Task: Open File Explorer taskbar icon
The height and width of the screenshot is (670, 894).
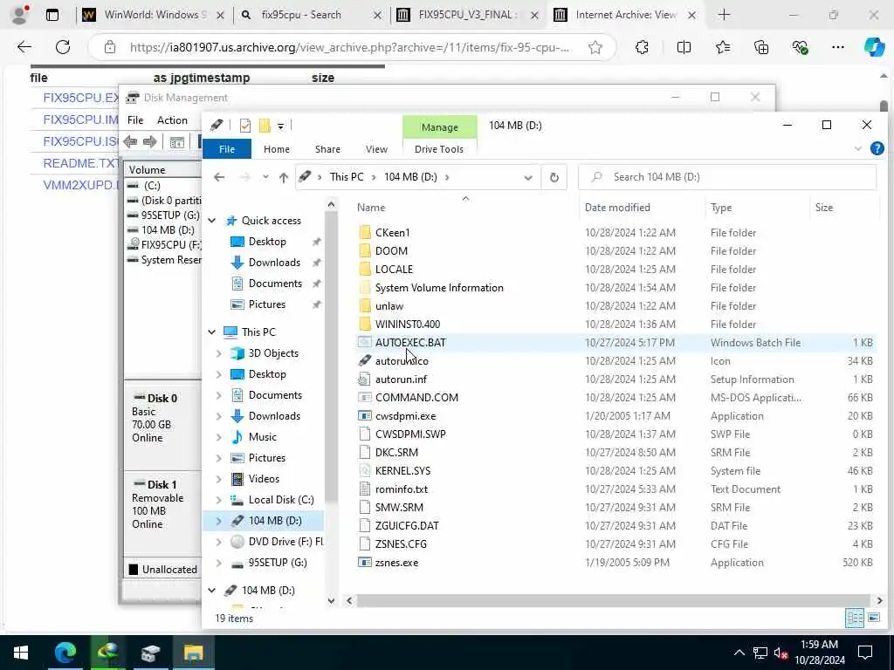Action: click(x=193, y=653)
